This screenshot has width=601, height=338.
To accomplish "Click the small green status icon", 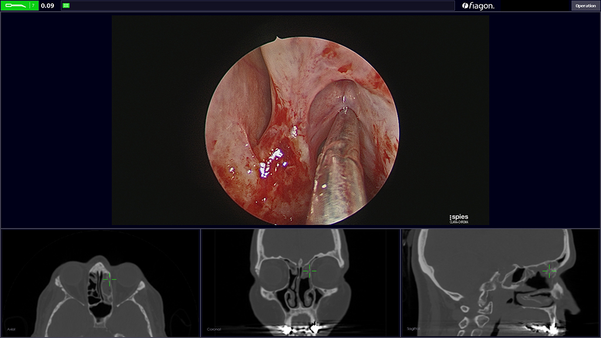I will pos(66,5).
